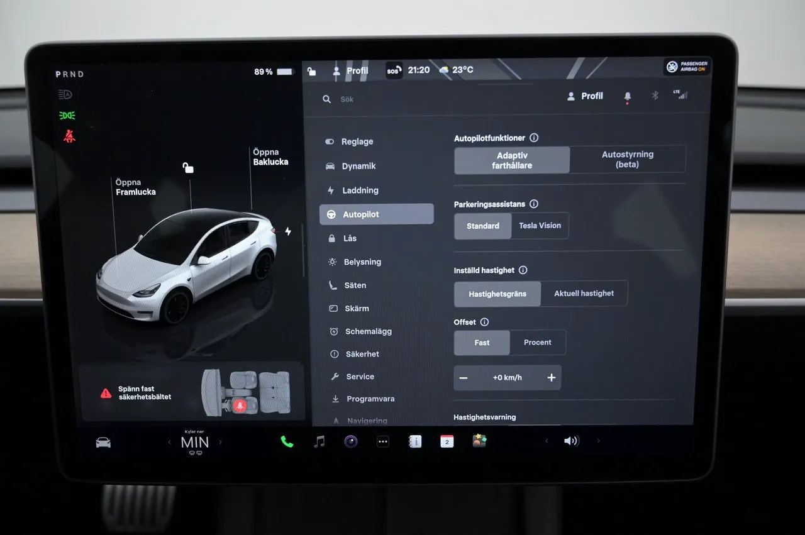Set Parkeringsassistans to Standard
The image size is (805, 535).
click(x=483, y=226)
